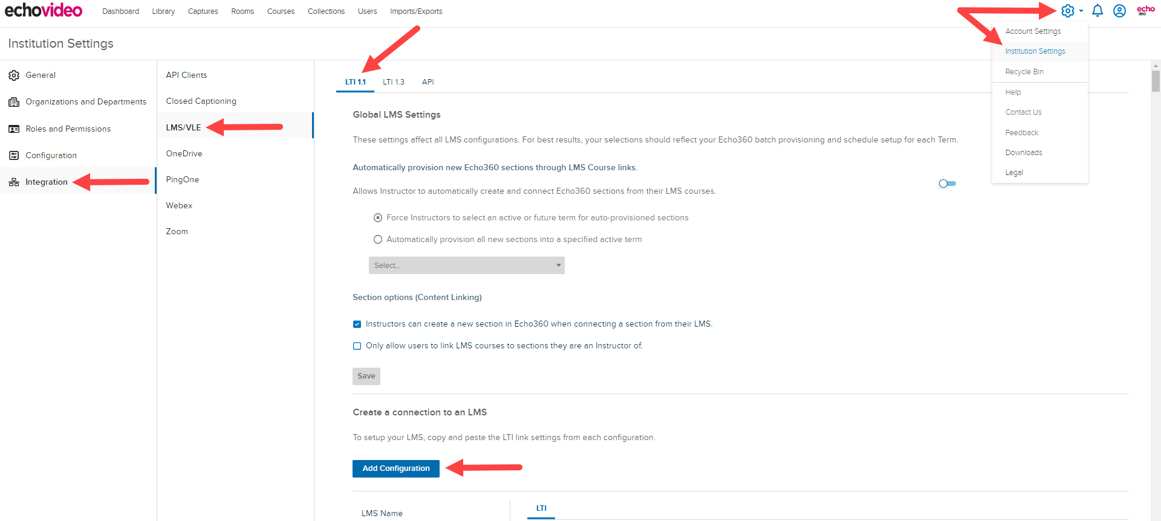Switch to the LTI 1.1 tab
Viewport: 1161px width, 521px height.
click(x=356, y=82)
